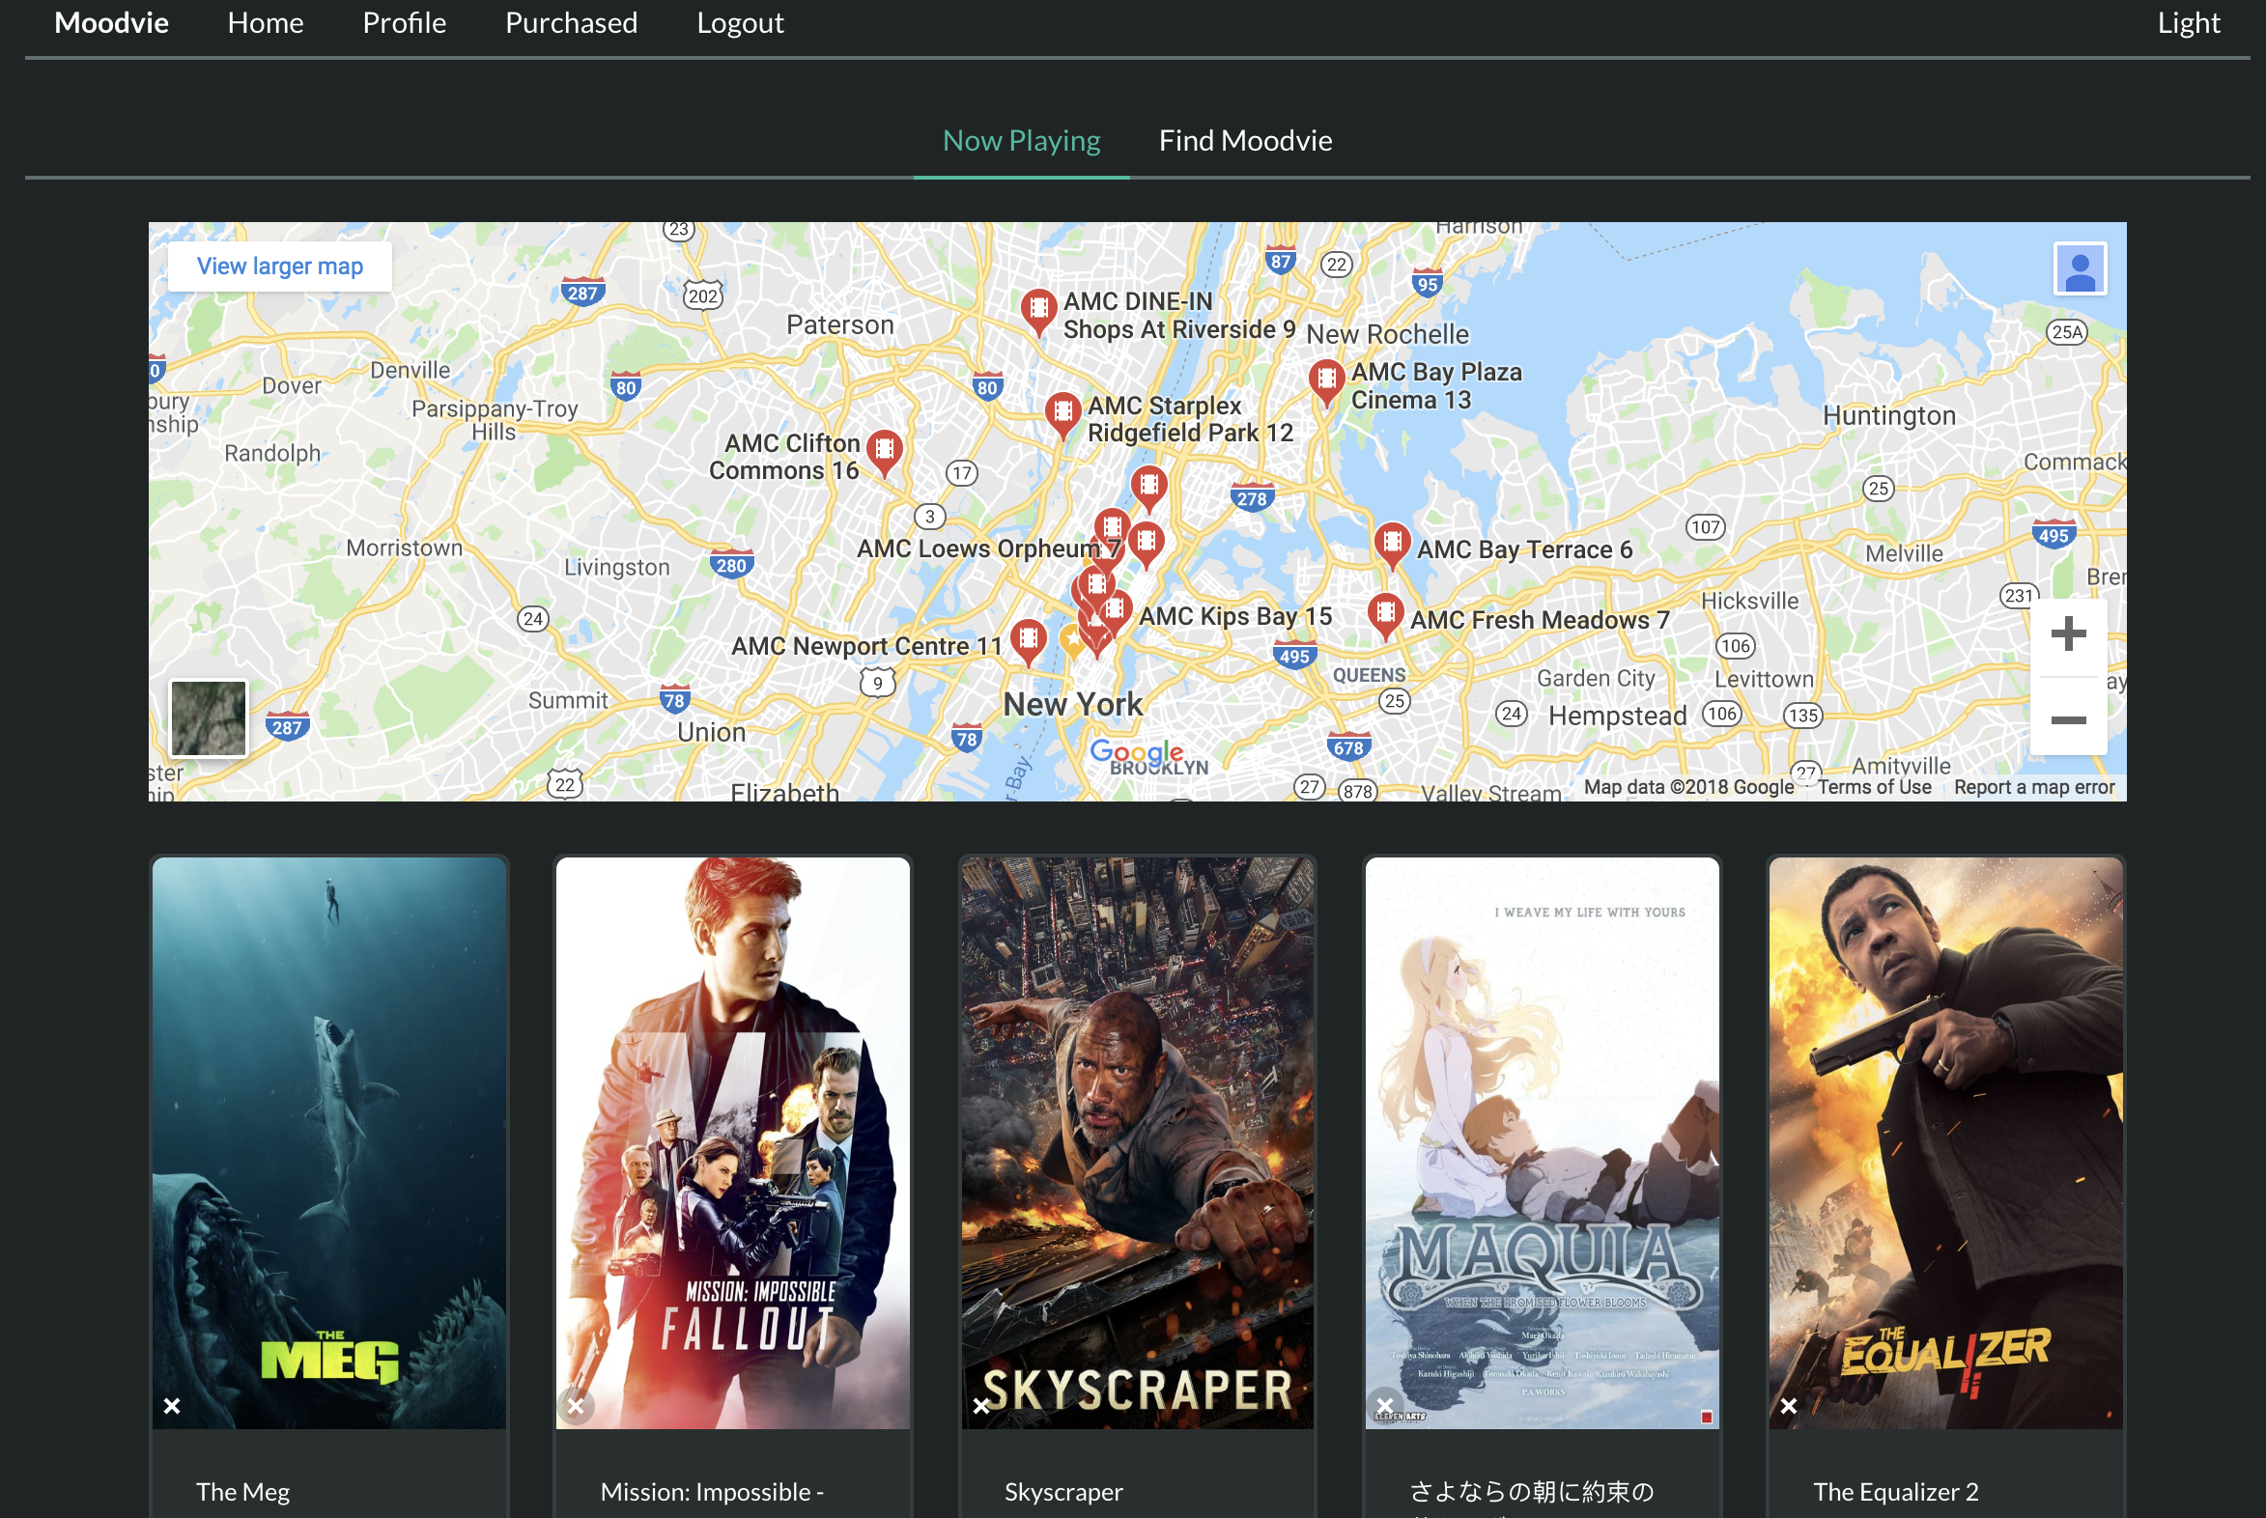Image resolution: width=2266 pixels, height=1518 pixels.
Task: Click the AMC Loews Orpheum 7 label
Action: pos(988,548)
